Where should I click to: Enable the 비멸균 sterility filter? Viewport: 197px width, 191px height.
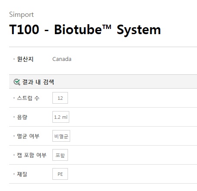61,136
